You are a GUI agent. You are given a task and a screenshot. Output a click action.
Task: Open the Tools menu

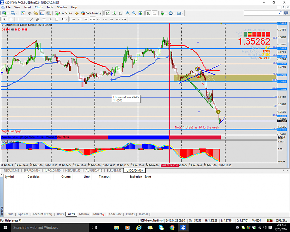[50, 7]
